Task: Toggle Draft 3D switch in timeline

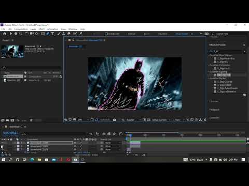Action: point(98,134)
